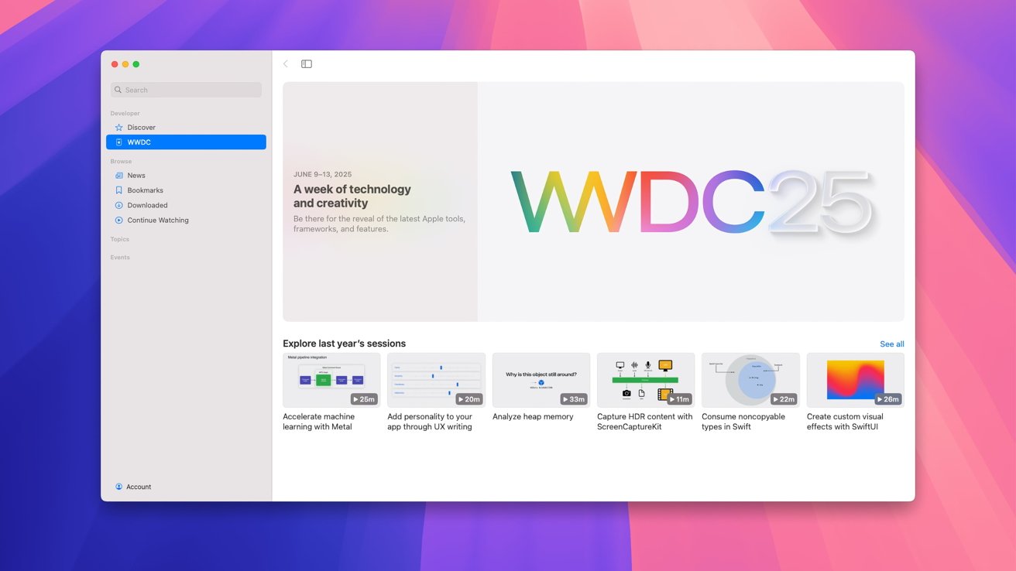Open Accelerate machine learning with Metal thumbnail
Image resolution: width=1016 pixels, height=571 pixels.
pos(331,380)
